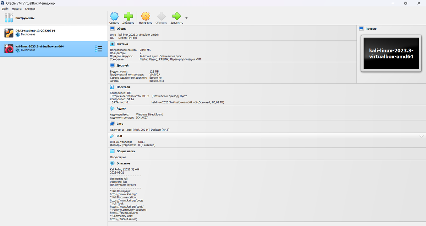Click the Система chip icon

[x=112, y=44]
